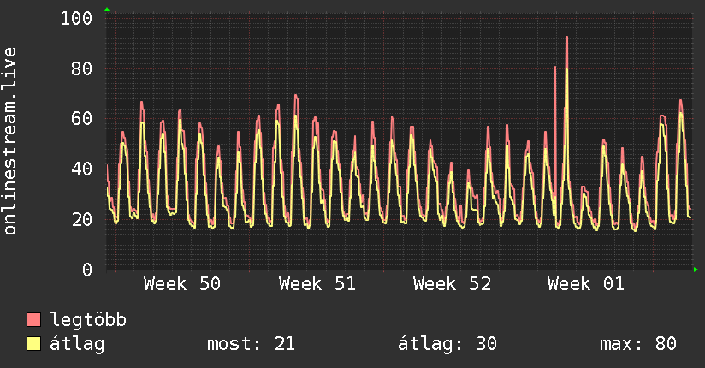Click the "max: 80" statistic
The width and height of the screenshot is (705, 368).
click(x=638, y=344)
